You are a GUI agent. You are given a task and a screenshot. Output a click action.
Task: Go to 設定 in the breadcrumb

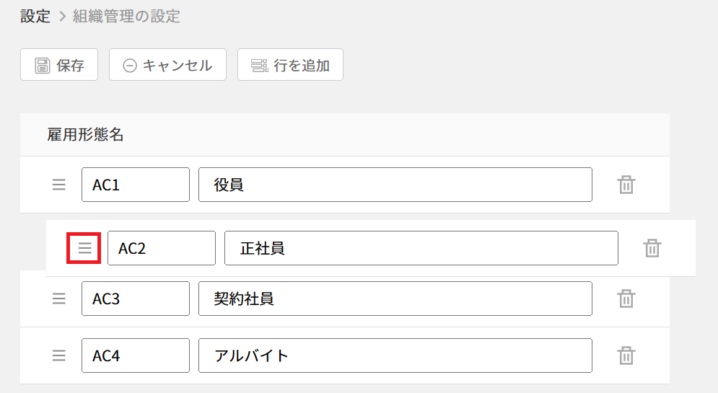35,16
